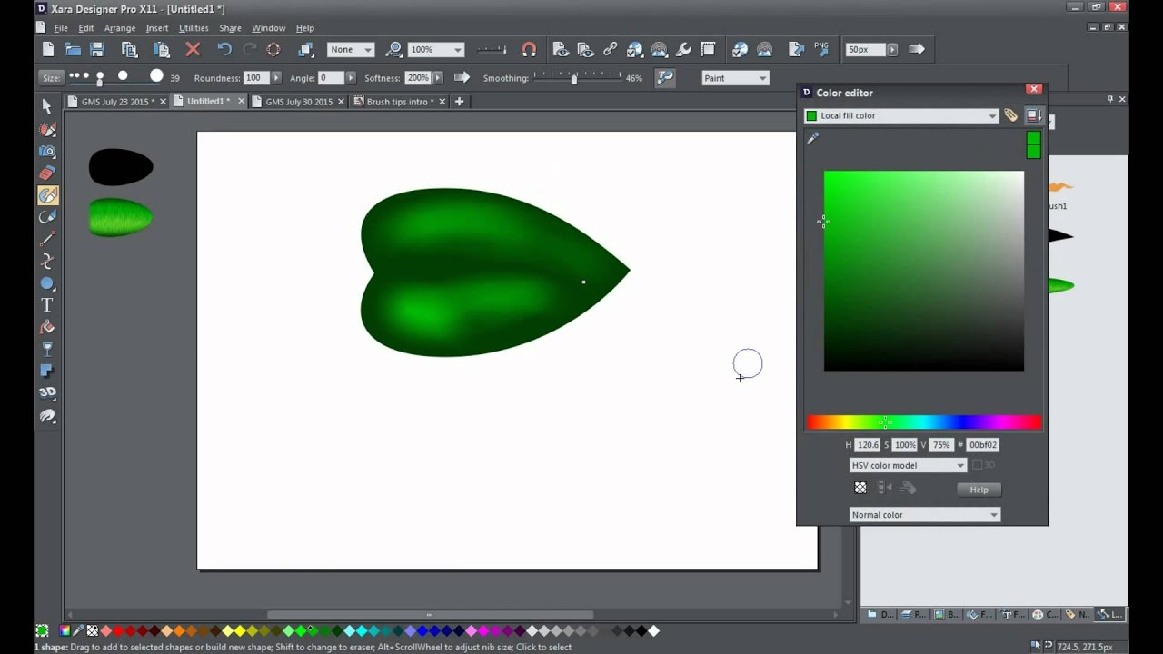The height and width of the screenshot is (654, 1163).
Task: Open the Window menu
Action: (268, 28)
